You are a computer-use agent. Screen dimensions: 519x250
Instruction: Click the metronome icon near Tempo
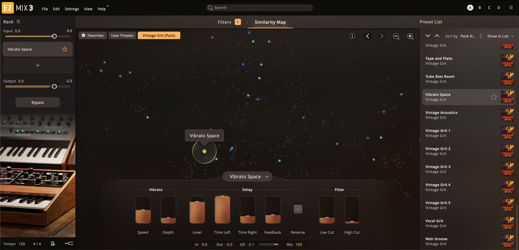(53, 244)
